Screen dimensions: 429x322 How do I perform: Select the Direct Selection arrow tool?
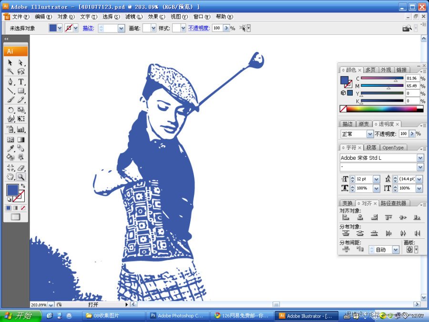click(x=20, y=62)
